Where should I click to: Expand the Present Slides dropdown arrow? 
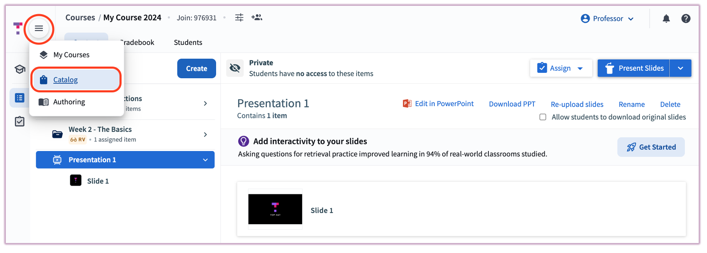click(680, 68)
